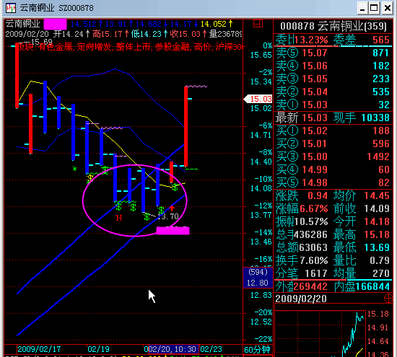Maximize the 云南铜业 chart window
397x357 pixels.
374,8
